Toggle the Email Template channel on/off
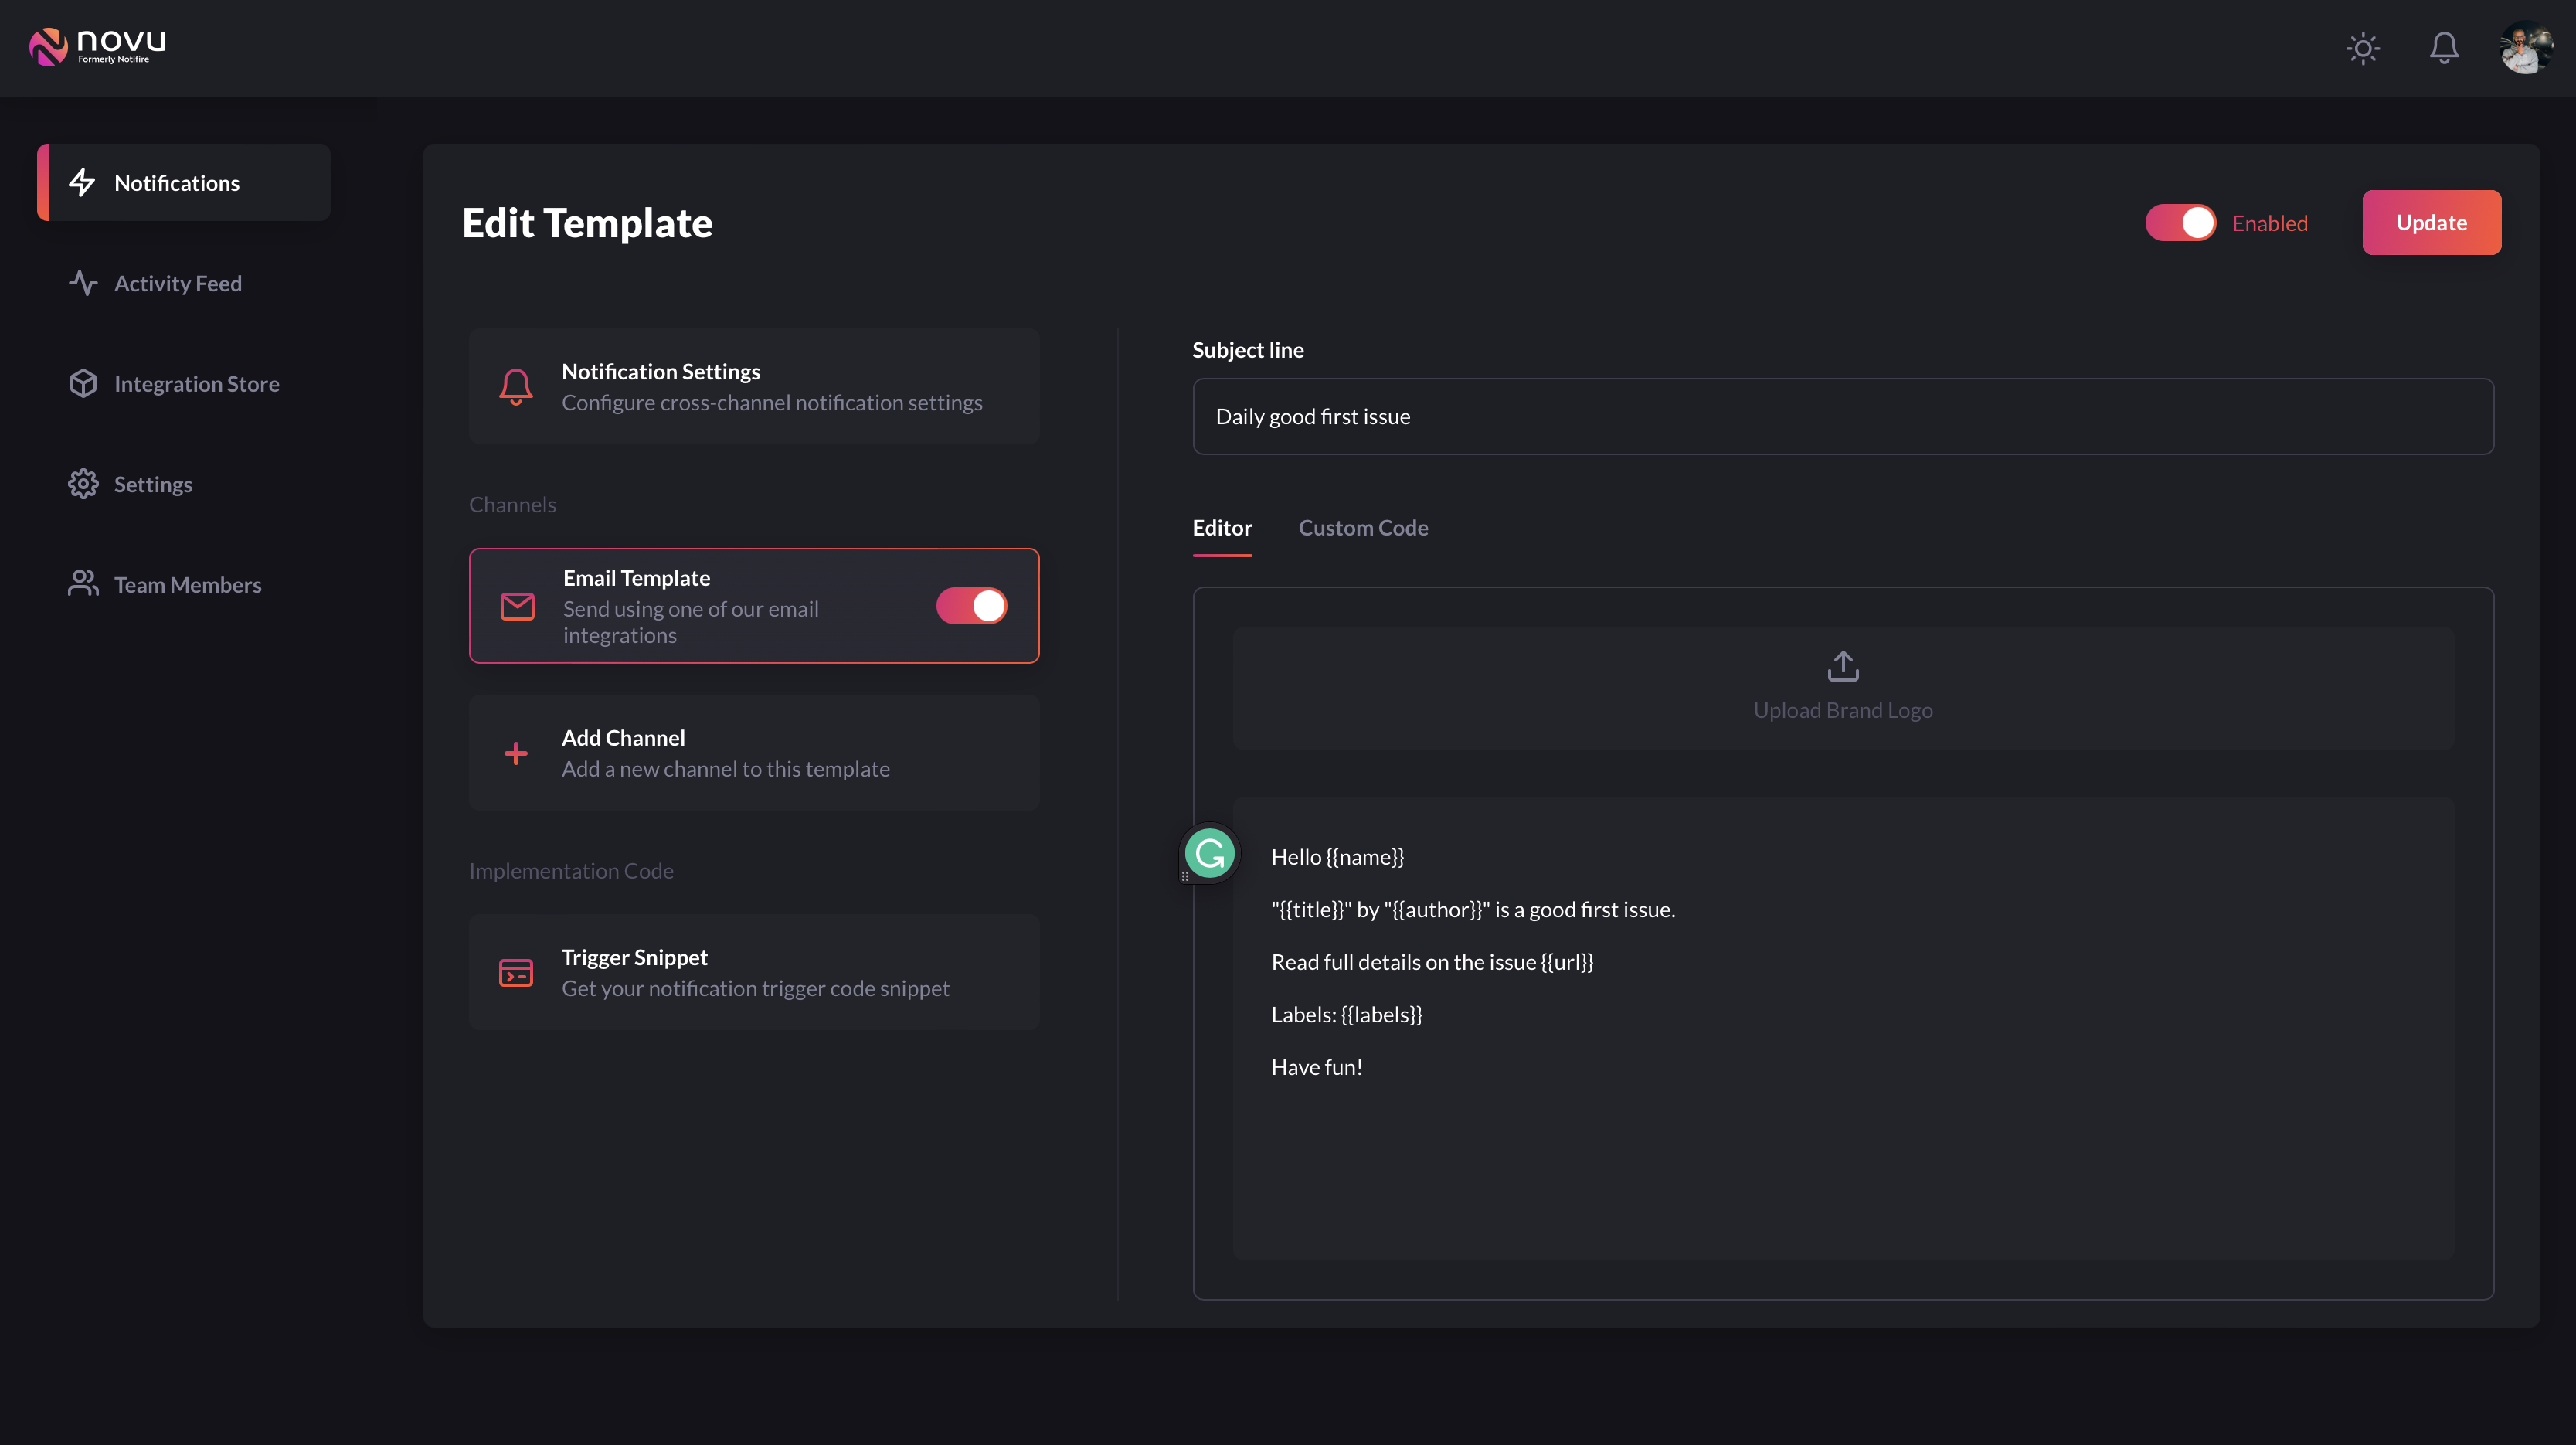 (971, 605)
